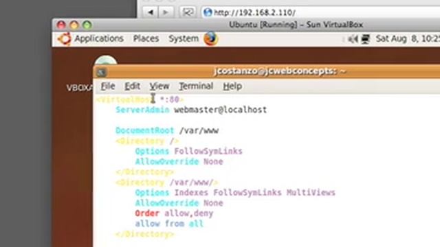
Task: Open the terminal Help menu
Action: [x=232, y=86]
